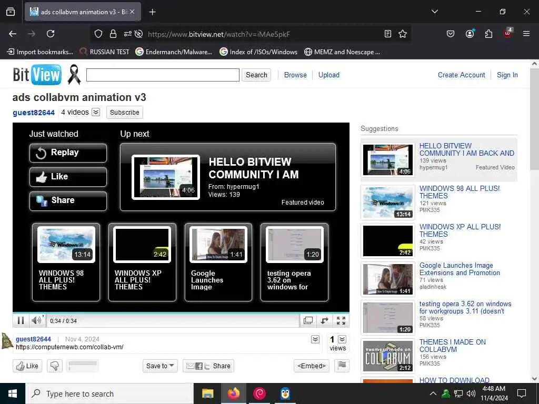Click the player's arrow icon beside fullscreen
Viewport: 539px width, 404px height.
324,320
